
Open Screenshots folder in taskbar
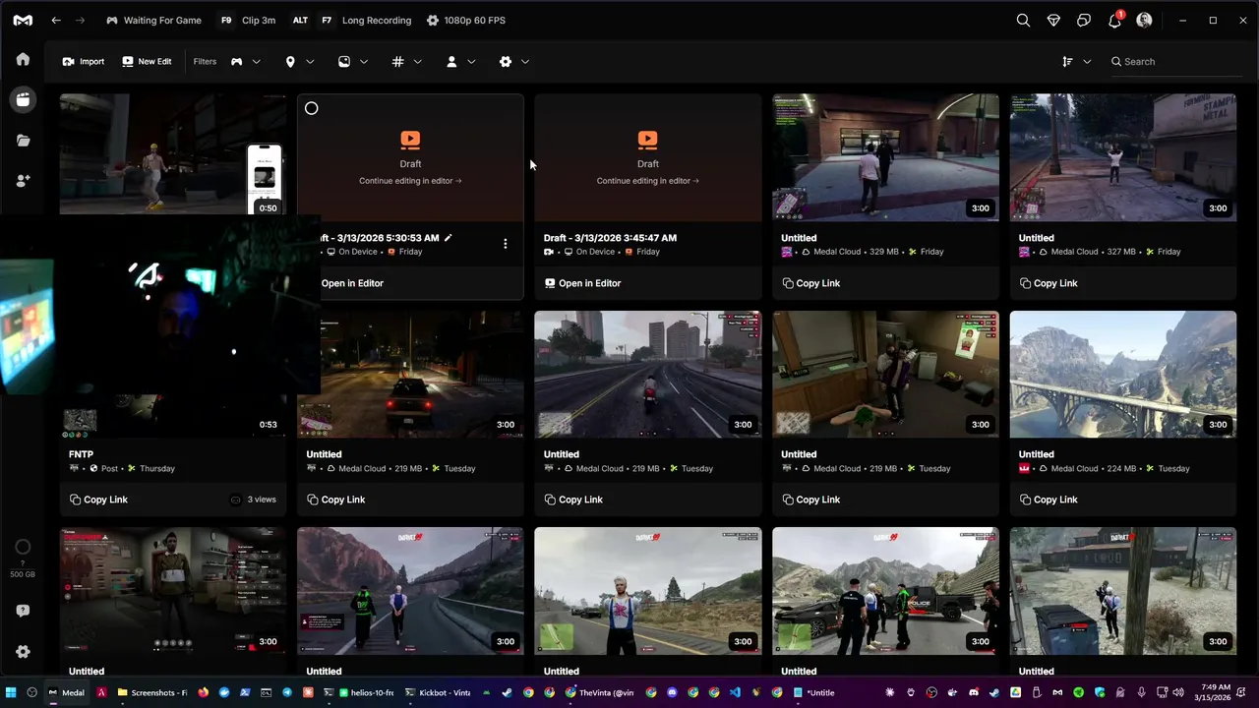coord(151,692)
